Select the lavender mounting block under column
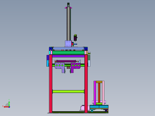 click(x=68, y=44)
